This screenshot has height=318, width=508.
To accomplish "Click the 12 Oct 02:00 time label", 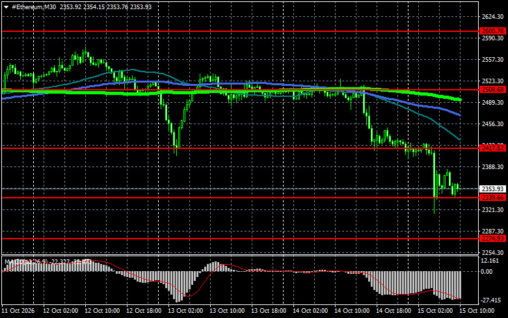I will click(x=60, y=311).
